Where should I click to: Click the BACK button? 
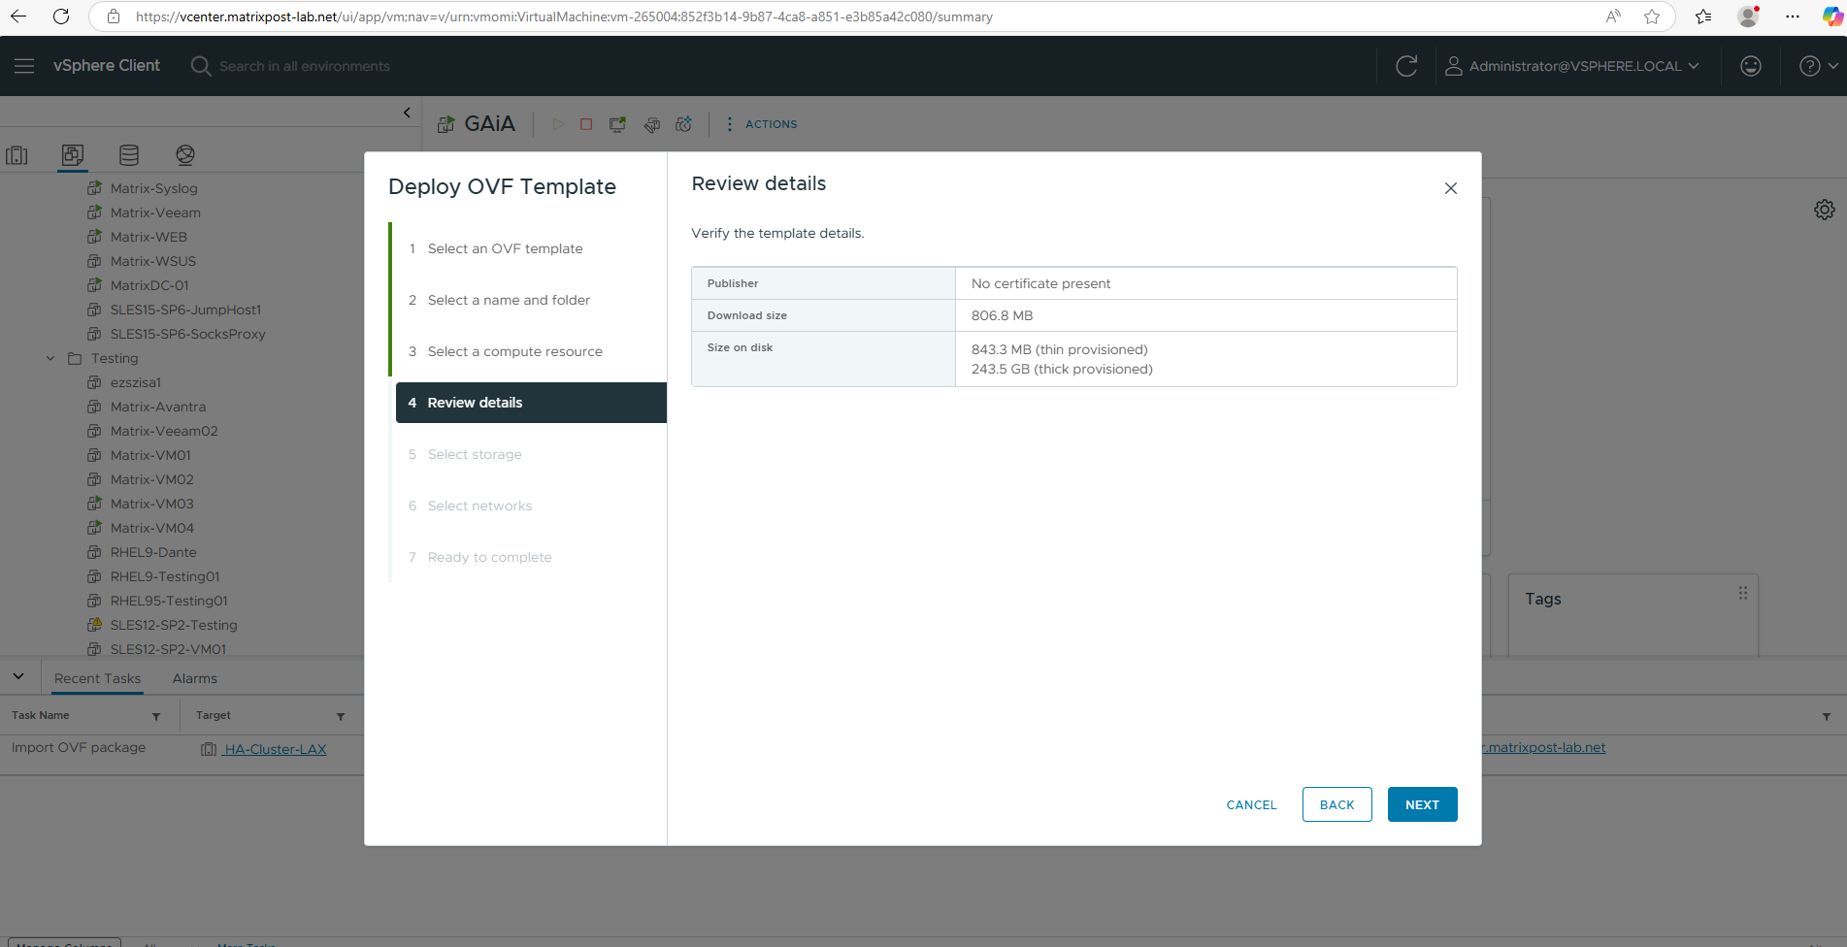click(1336, 804)
